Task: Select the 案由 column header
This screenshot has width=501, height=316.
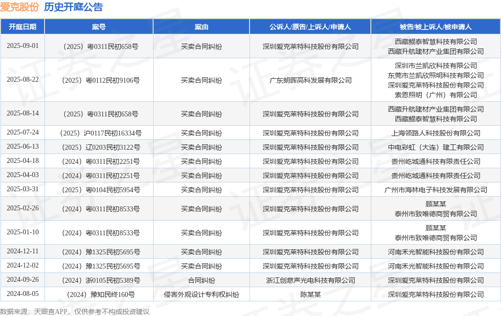Action: (x=201, y=27)
